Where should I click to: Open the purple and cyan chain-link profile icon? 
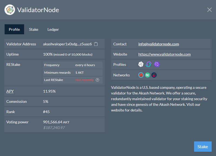click(x=149, y=64)
